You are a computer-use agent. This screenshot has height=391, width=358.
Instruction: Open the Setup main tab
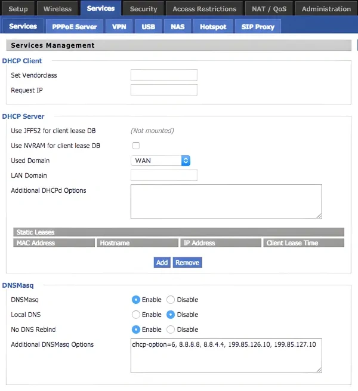(18, 9)
